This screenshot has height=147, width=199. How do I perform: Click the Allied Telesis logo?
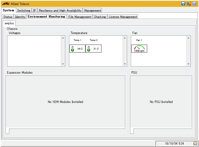click(6, 4)
